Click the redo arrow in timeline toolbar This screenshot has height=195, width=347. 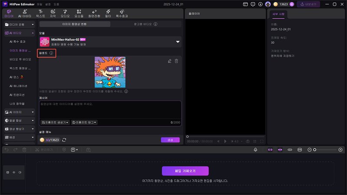coord(15,150)
